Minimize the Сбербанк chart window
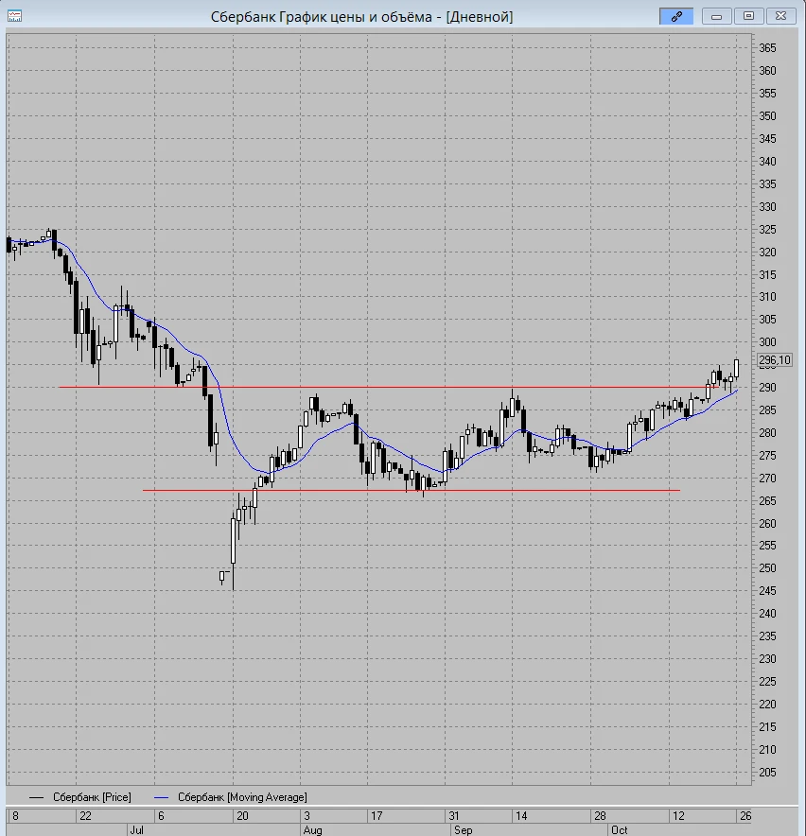This screenshot has width=806, height=836. 716,16
